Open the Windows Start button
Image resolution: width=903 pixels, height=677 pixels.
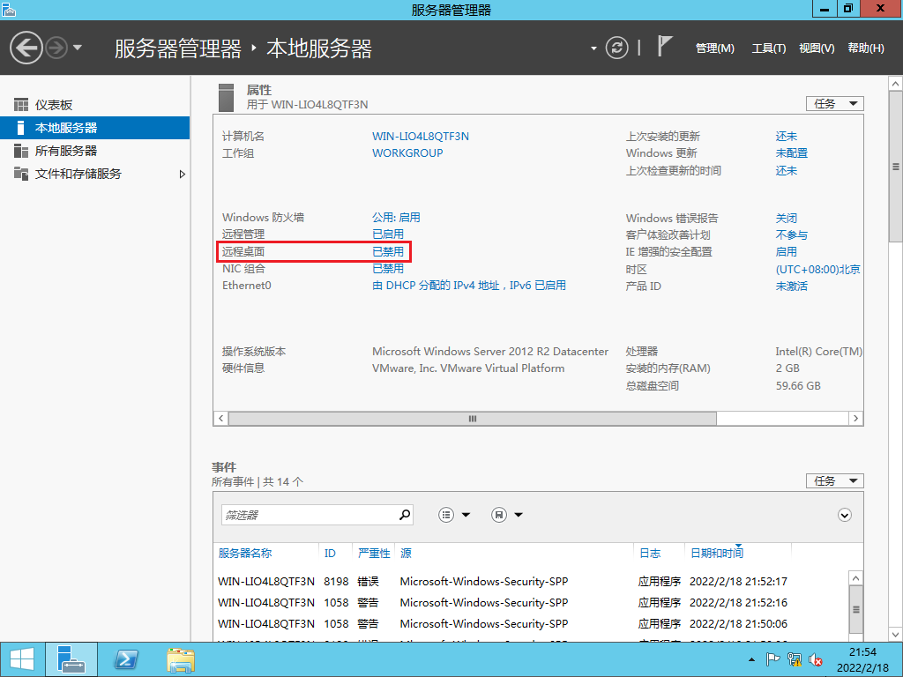click(22, 659)
